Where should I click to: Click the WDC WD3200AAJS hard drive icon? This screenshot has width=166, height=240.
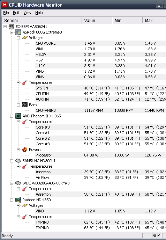point(18,183)
